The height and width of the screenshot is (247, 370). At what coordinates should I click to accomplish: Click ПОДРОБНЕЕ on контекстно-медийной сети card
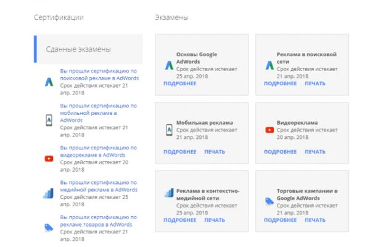coord(180,220)
